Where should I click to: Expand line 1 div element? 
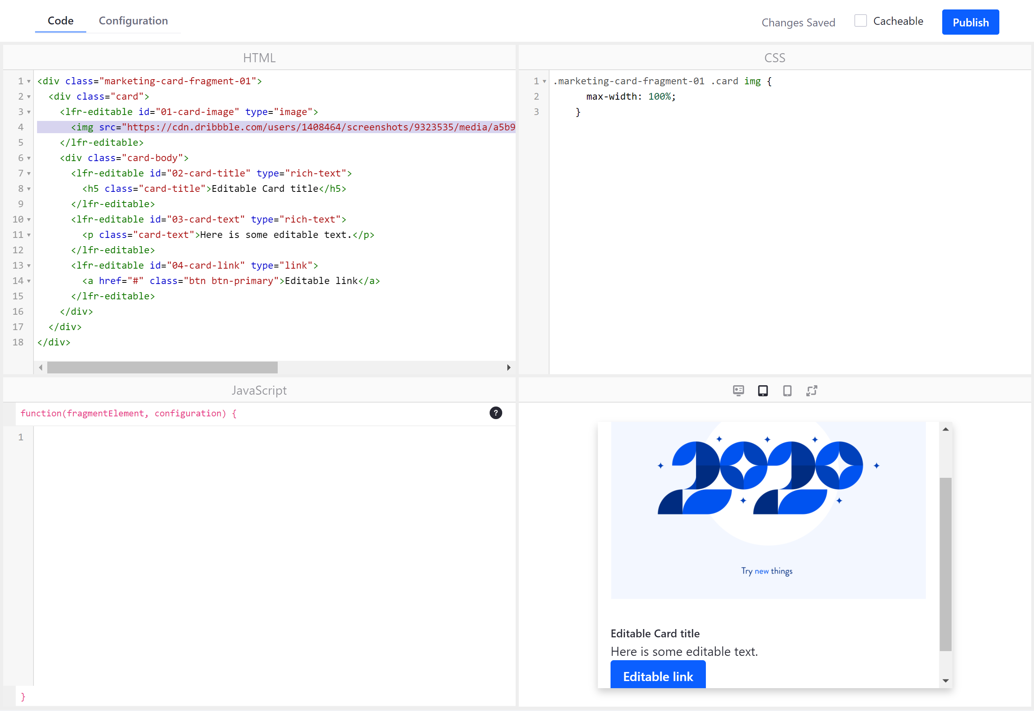(29, 81)
